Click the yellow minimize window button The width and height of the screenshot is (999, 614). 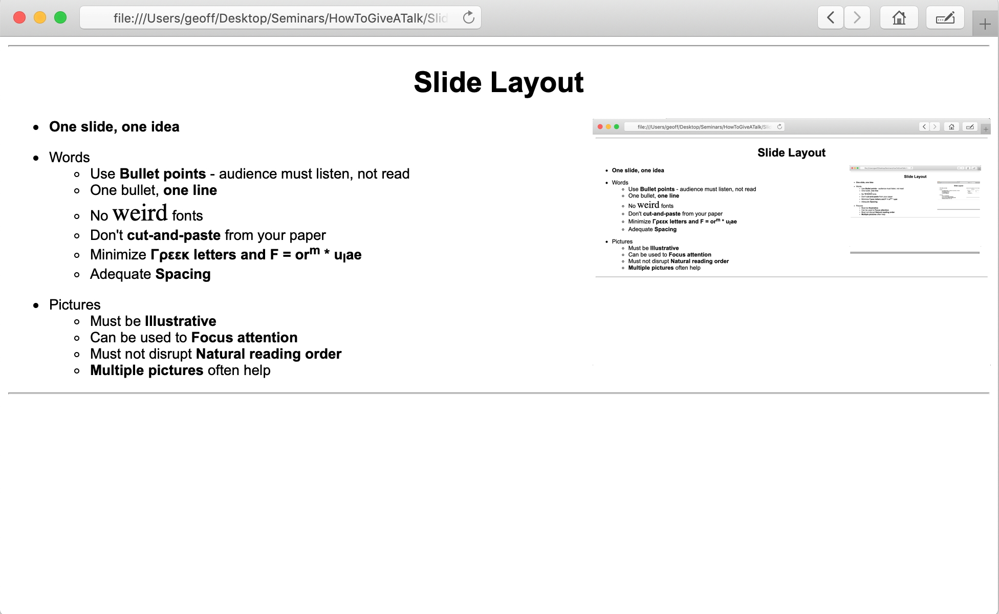point(40,18)
